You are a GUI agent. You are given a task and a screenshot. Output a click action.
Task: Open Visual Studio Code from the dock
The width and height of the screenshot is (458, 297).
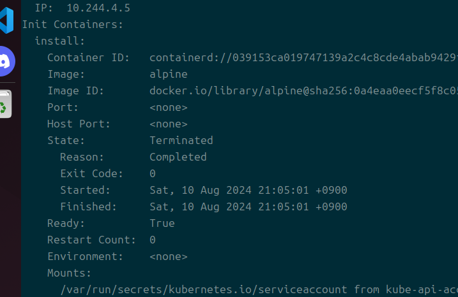point(6,21)
